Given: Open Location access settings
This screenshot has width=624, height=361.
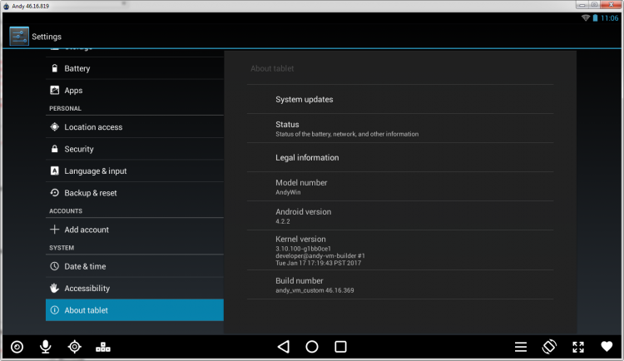Looking at the screenshot, I should click(135, 127).
